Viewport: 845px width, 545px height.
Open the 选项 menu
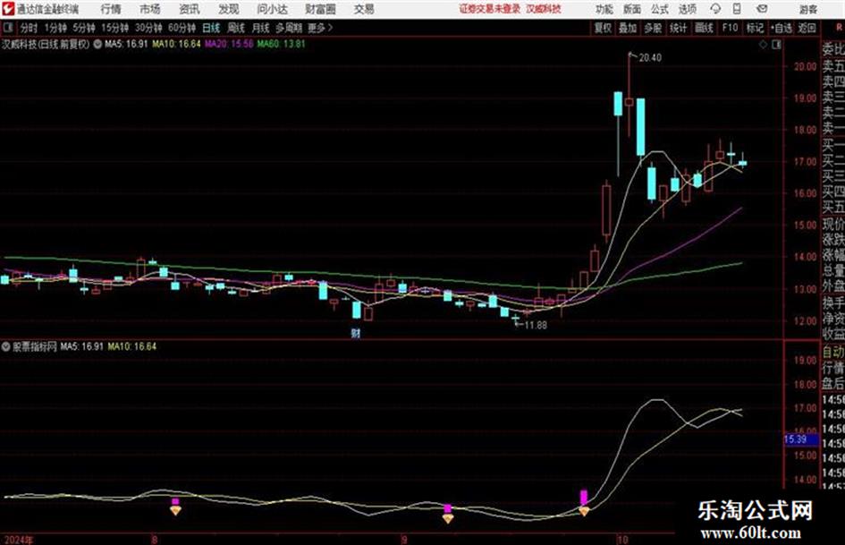pyautogui.click(x=688, y=9)
